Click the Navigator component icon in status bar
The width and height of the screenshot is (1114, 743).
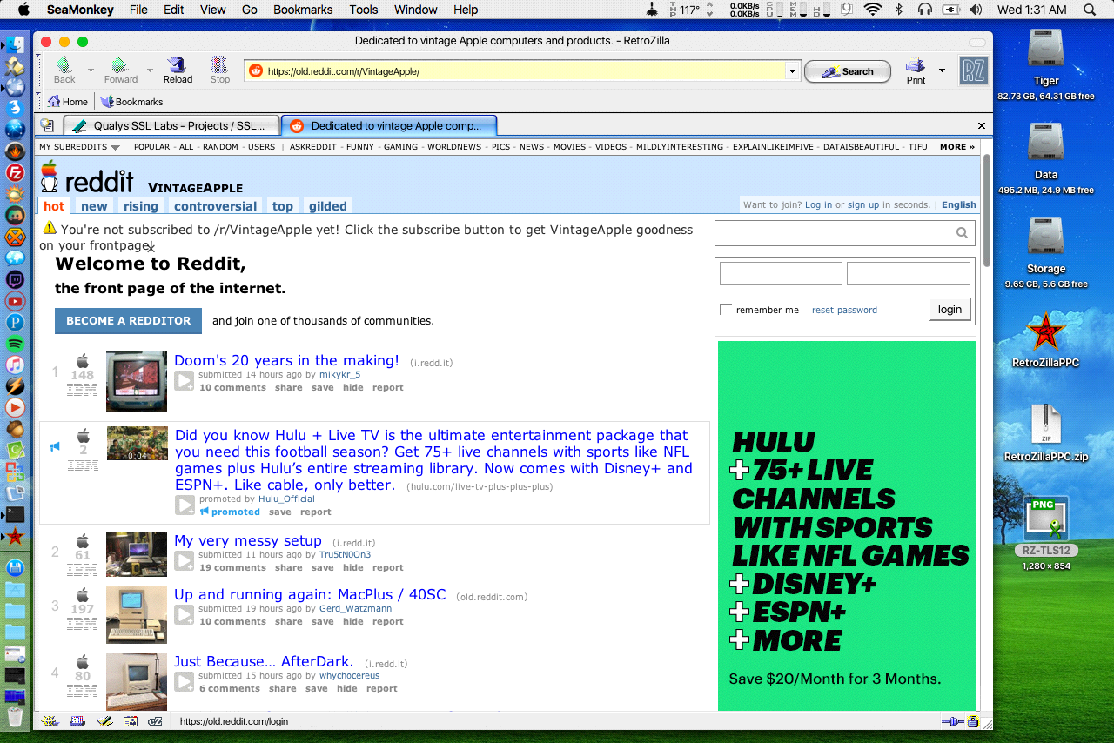pyautogui.click(x=50, y=721)
